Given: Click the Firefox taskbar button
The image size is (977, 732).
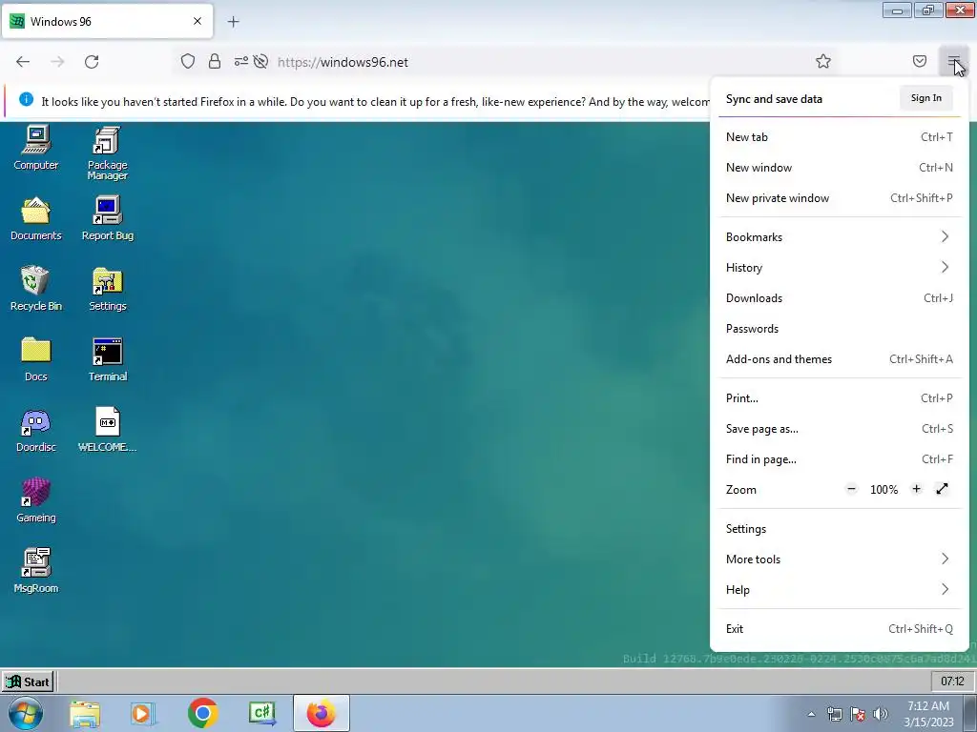Looking at the screenshot, I should pos(321,713).
